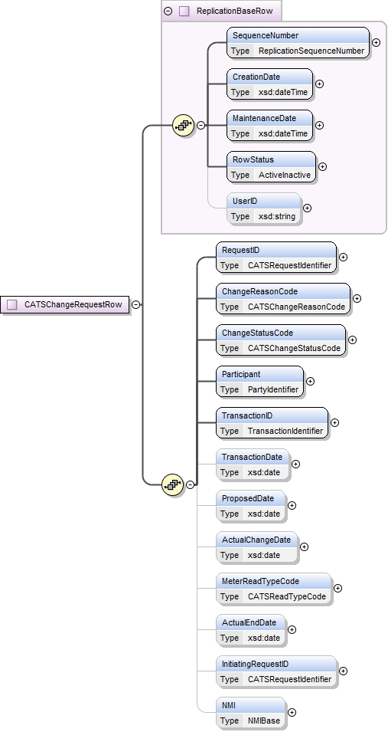388x732 pixels.
Task: Expand the SequenceNumber element
Action: (x=376, y=42)
